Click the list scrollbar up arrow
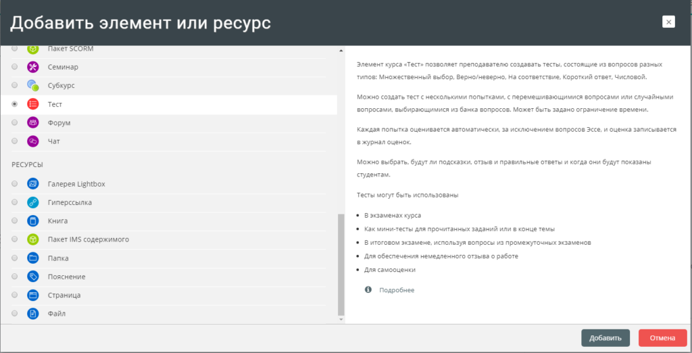692x353 pixels. (341, 50)
